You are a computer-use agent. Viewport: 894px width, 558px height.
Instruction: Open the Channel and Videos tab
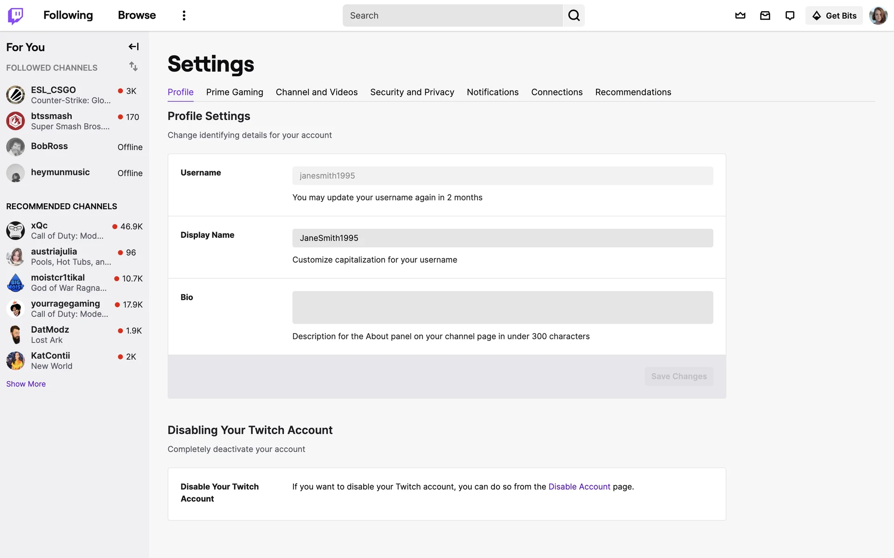(x=317, y=92)
